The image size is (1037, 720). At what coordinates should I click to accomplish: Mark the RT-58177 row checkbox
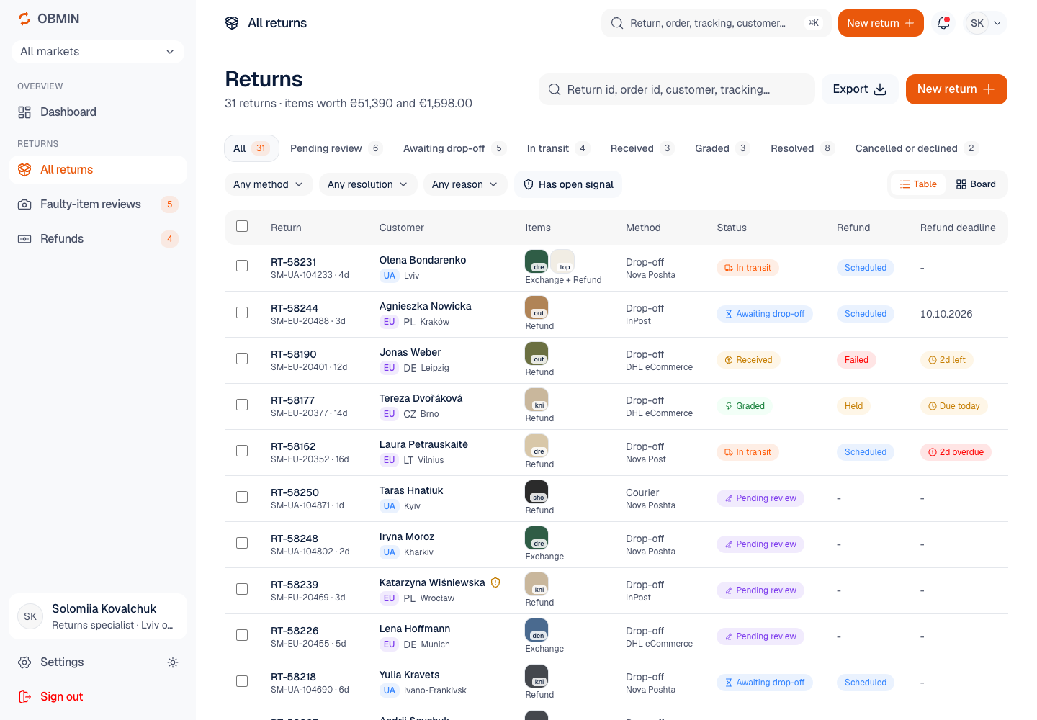coord(242,405)
